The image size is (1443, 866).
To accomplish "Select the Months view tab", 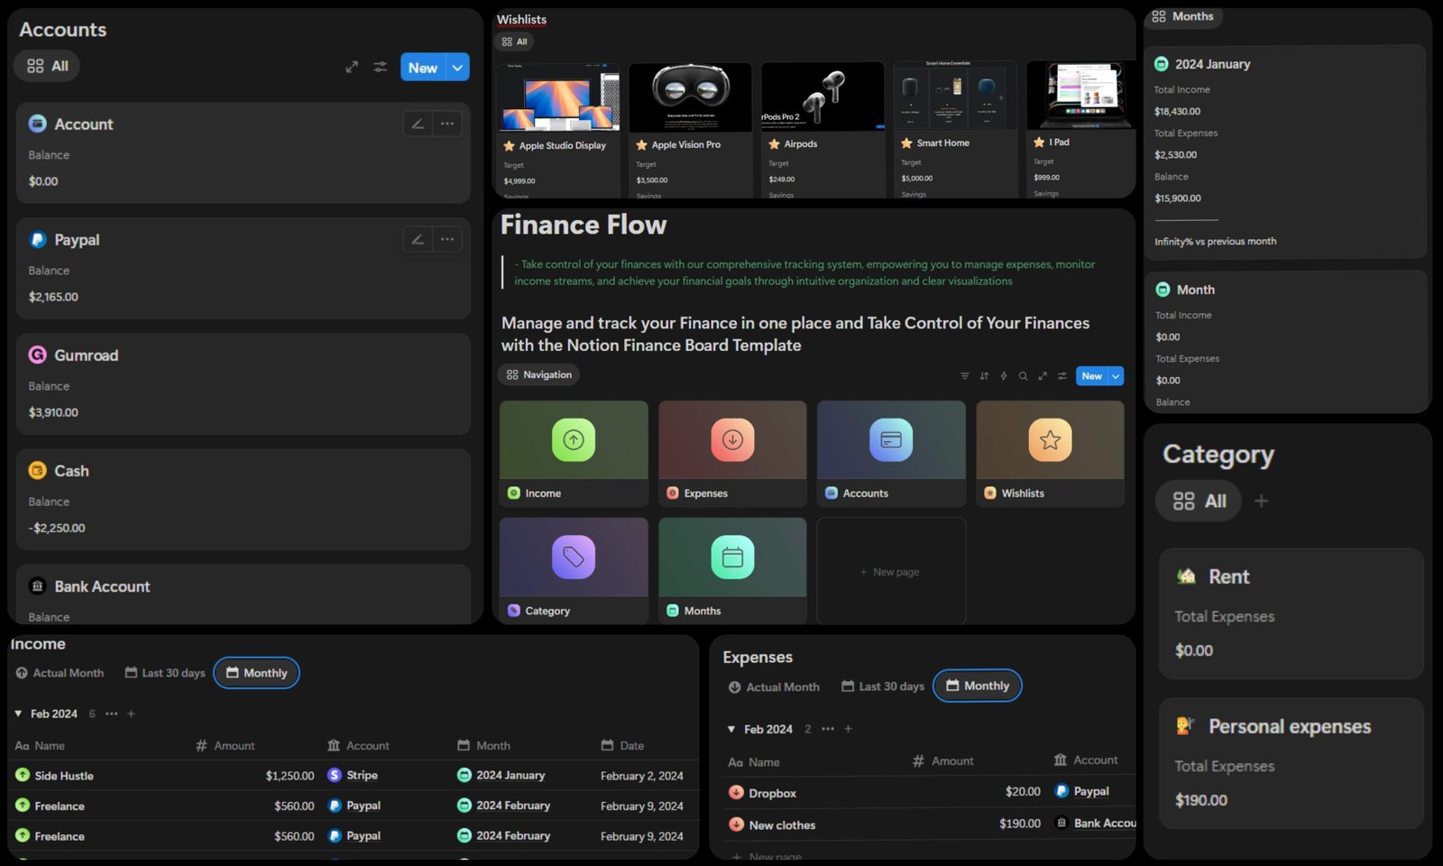I will 1182,16.
